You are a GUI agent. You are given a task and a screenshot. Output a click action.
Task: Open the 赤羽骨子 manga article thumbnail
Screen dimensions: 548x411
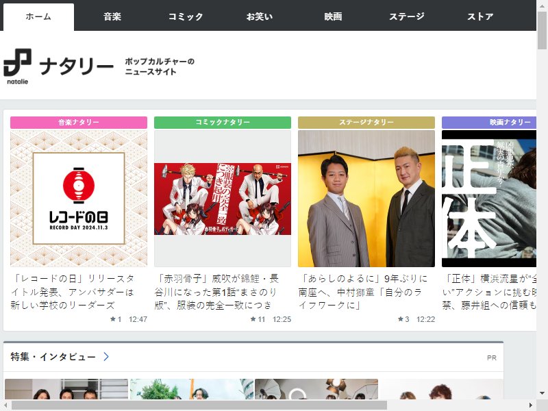point(223,199)
